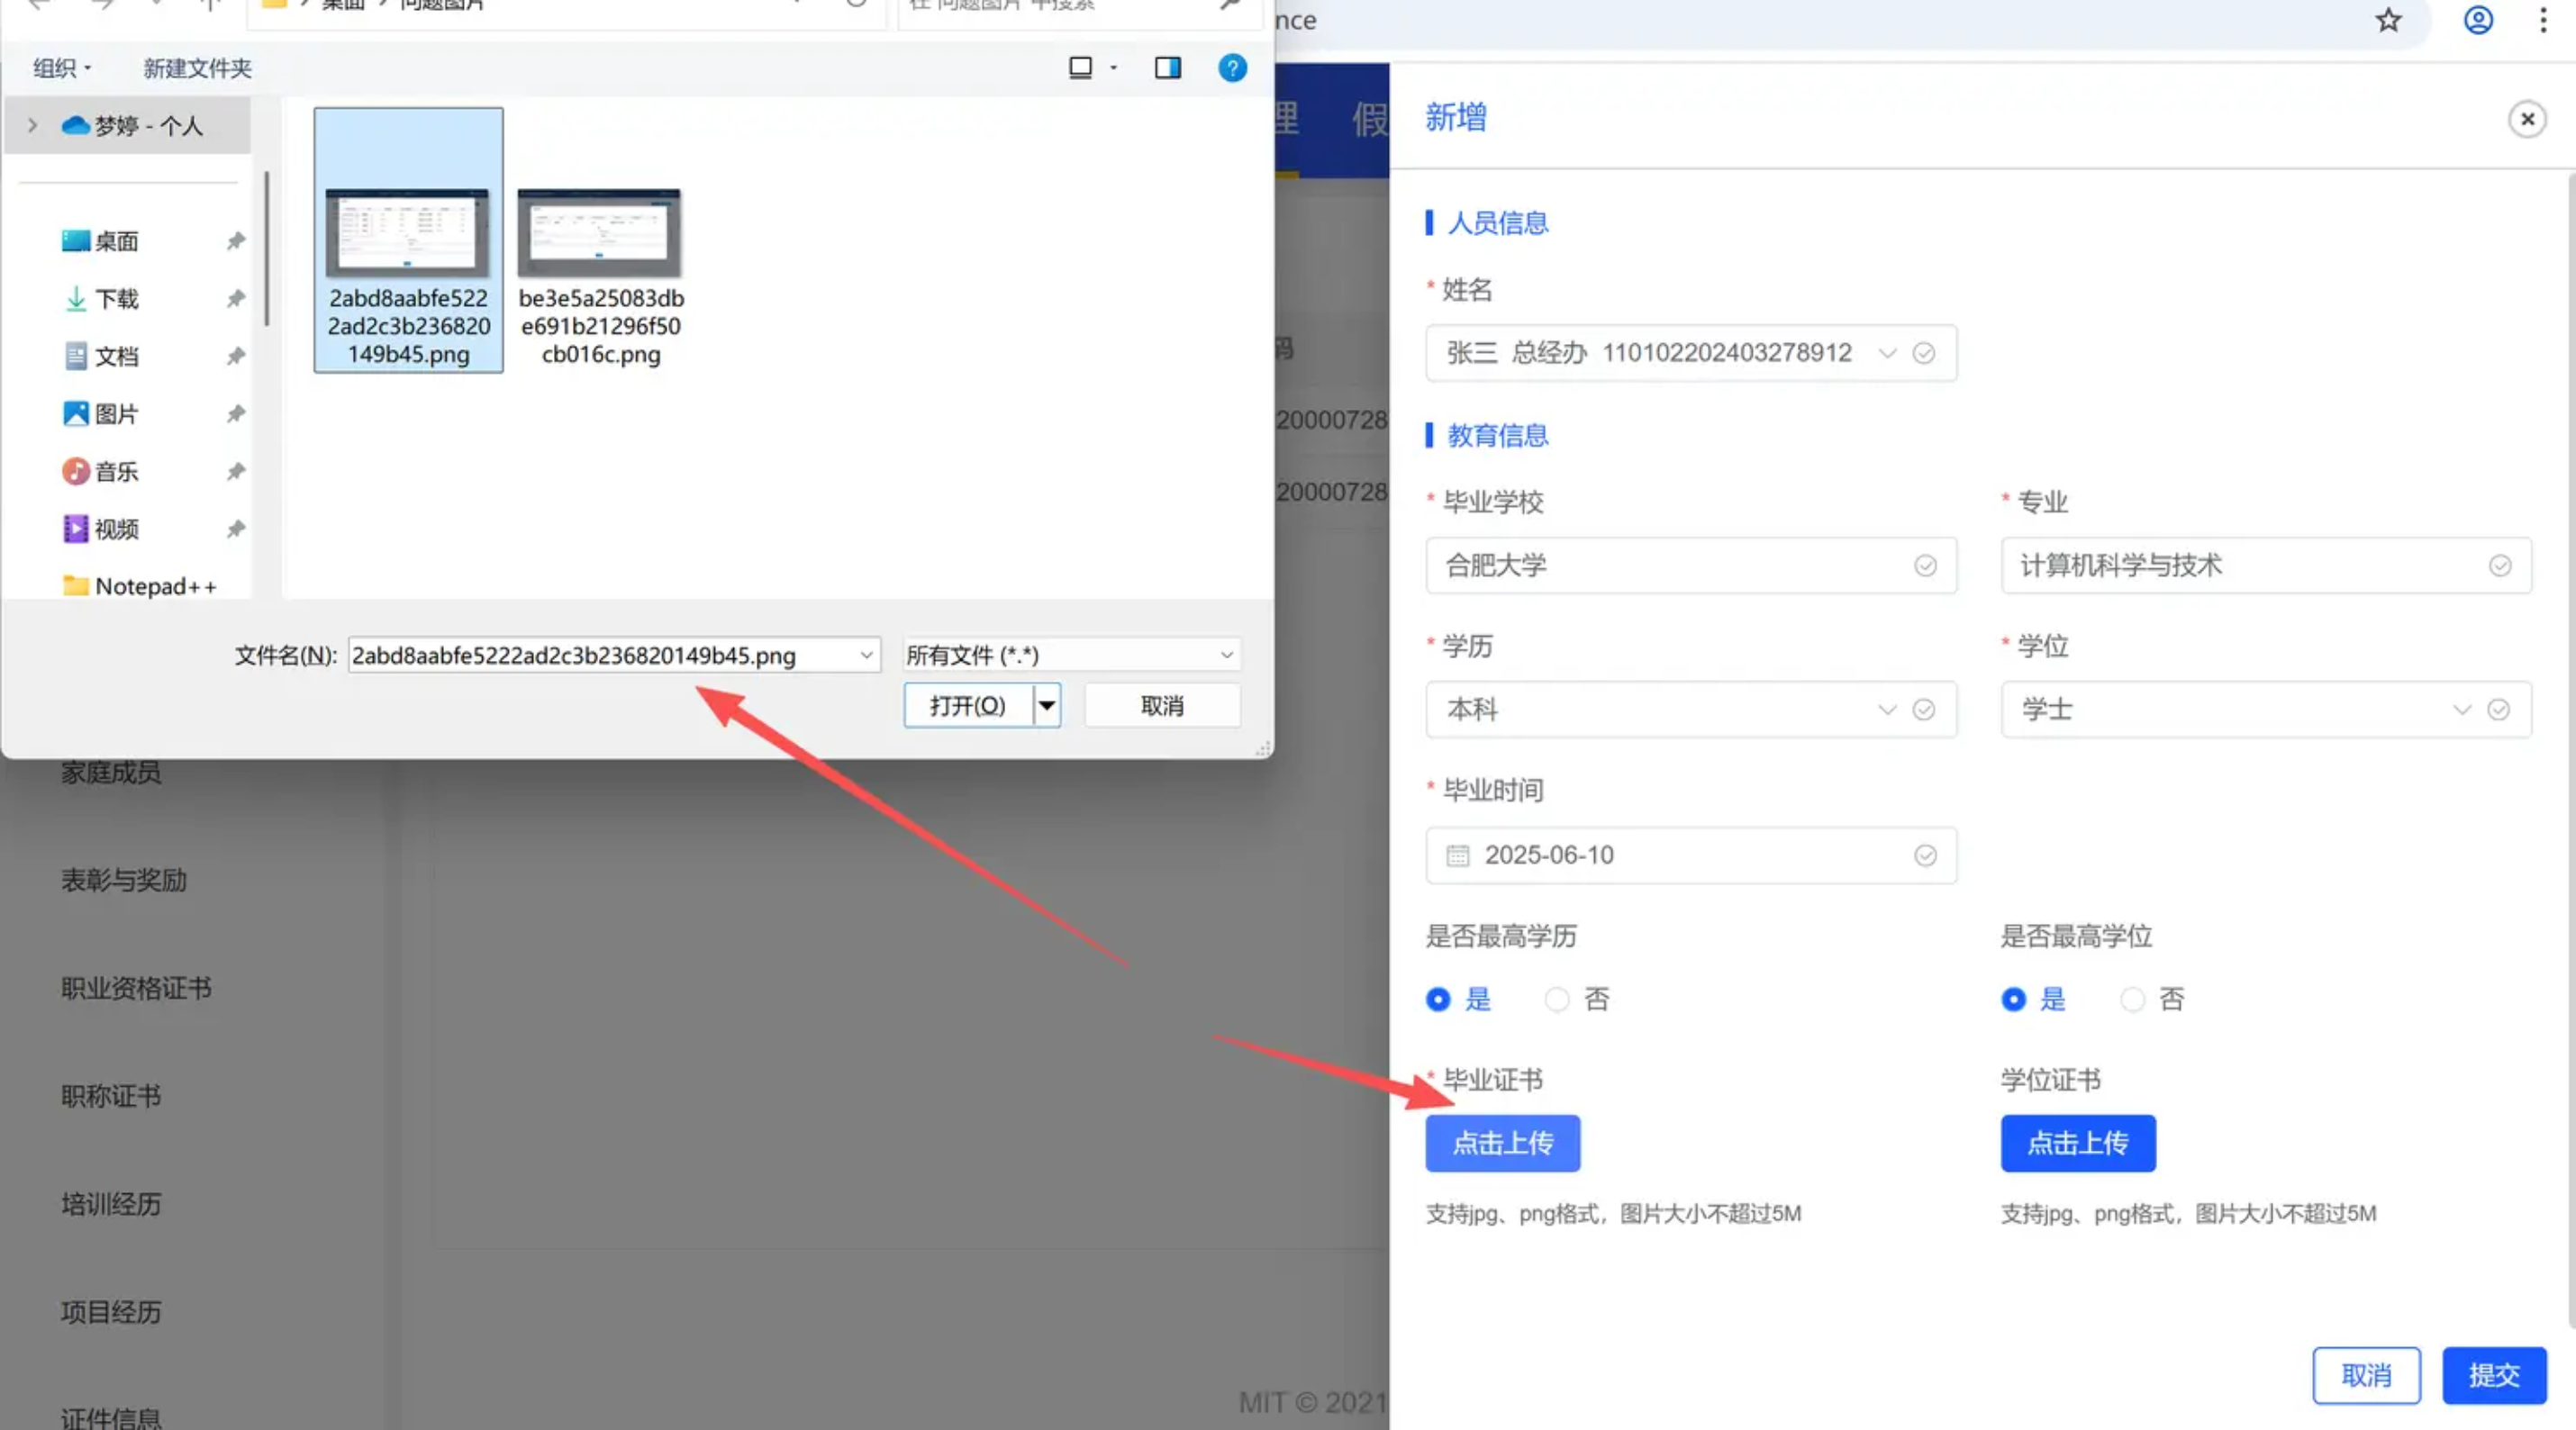Click 点击上传 under 学位证书
The height and width of the screenshot is (1430, 2576).
[2077, 1143]
